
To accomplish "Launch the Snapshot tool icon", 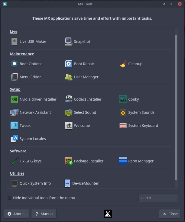I will pyautogui.click(x=69, y=41).
